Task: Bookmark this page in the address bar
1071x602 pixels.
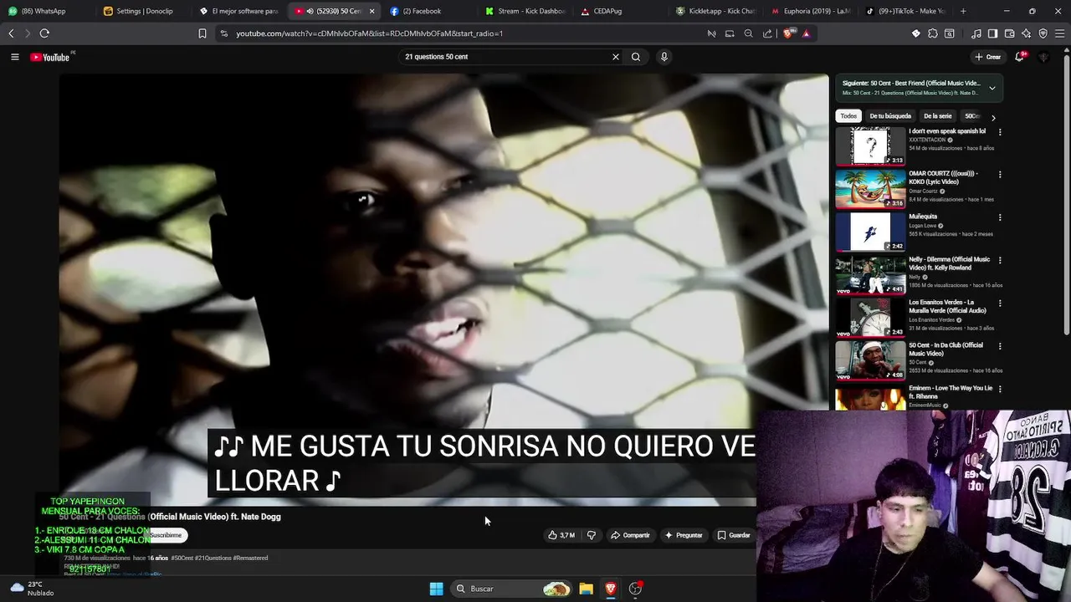Action: click(x=202, y=33)
